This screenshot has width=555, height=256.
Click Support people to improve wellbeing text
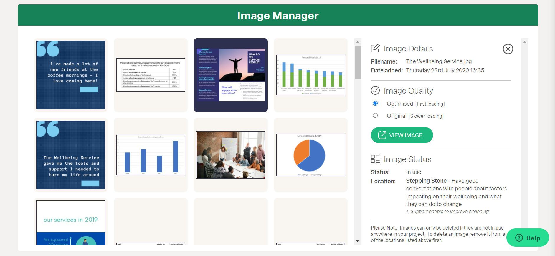447,211
